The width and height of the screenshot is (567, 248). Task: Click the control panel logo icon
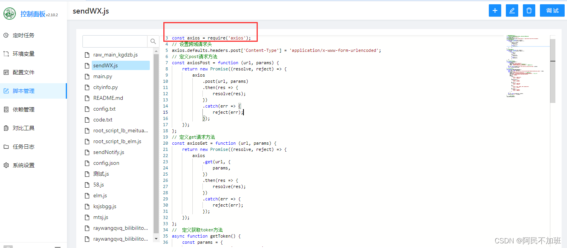9,13
